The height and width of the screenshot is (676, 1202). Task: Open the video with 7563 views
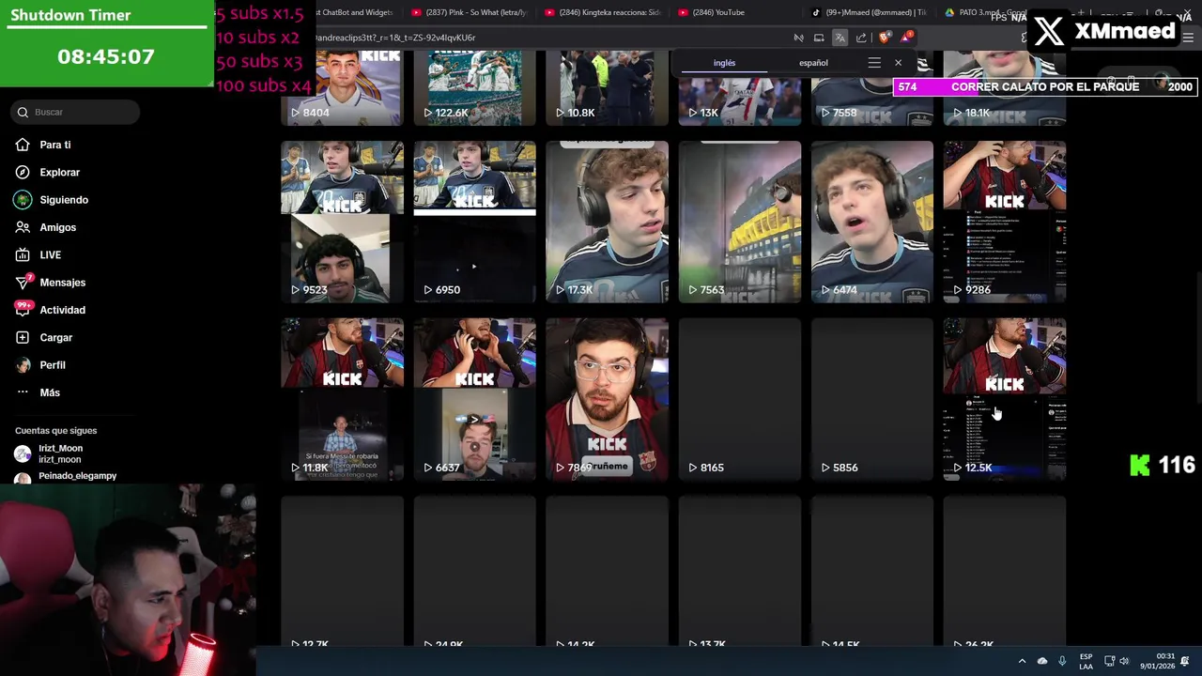coord(739,222)
